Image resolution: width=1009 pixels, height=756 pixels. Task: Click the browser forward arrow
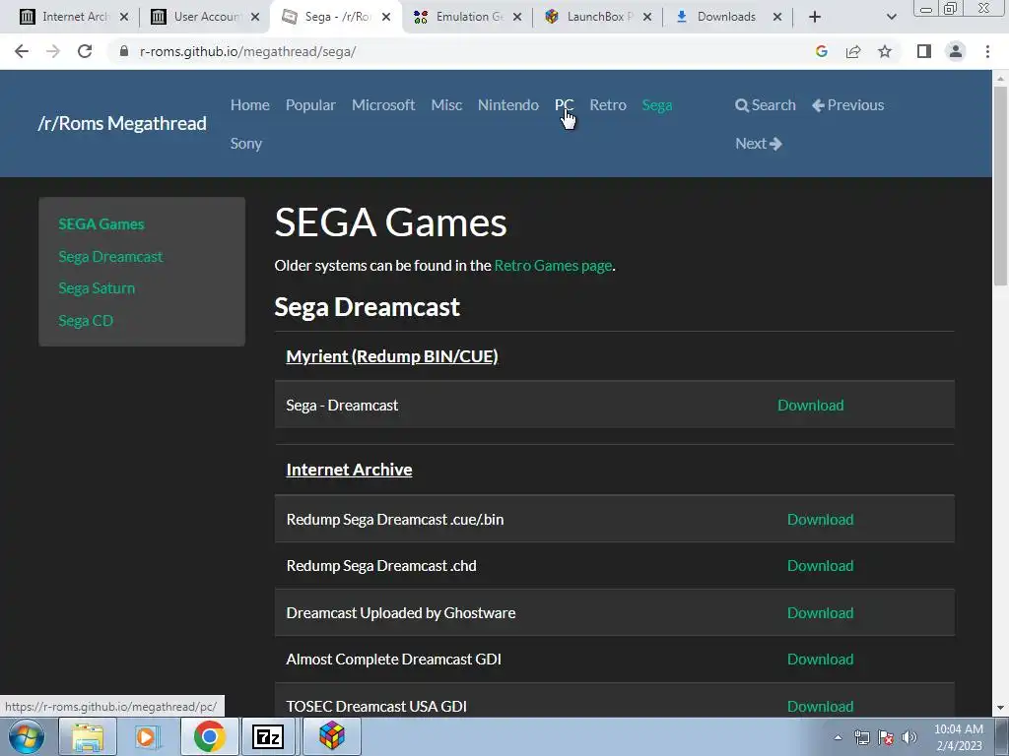coord(53,51)
